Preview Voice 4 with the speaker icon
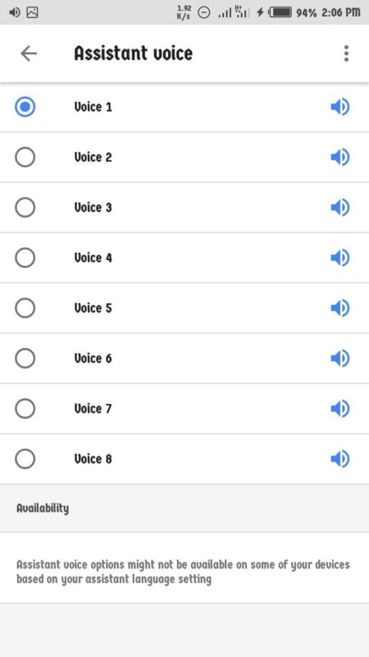 coord(339,258)
